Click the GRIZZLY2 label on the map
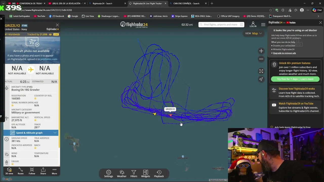 pyautogui.click(x=170, y=109)
